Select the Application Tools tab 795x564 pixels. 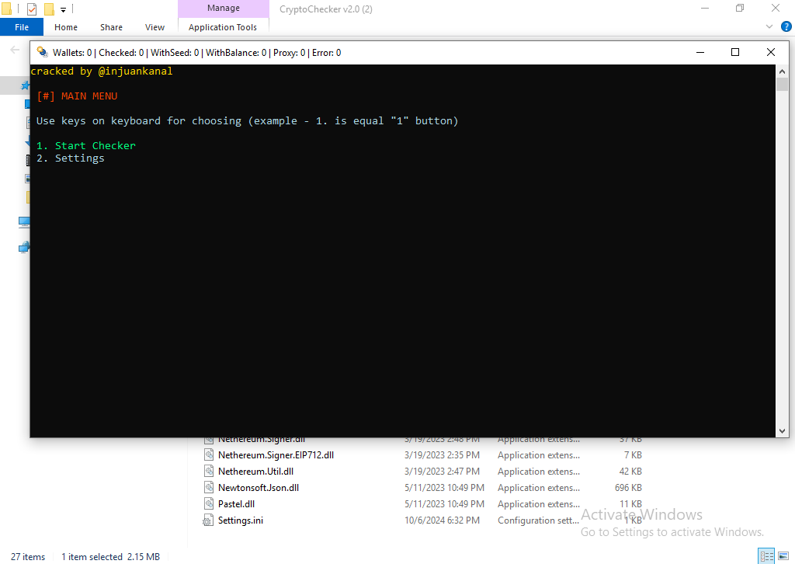pos(223,27)
